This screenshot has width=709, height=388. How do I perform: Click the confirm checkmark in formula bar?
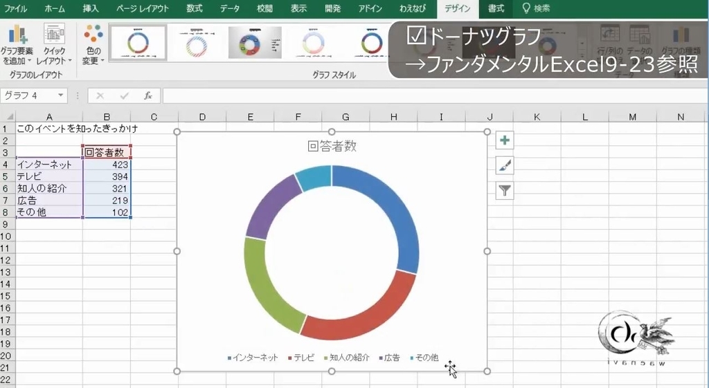click(x=124, y=95)
